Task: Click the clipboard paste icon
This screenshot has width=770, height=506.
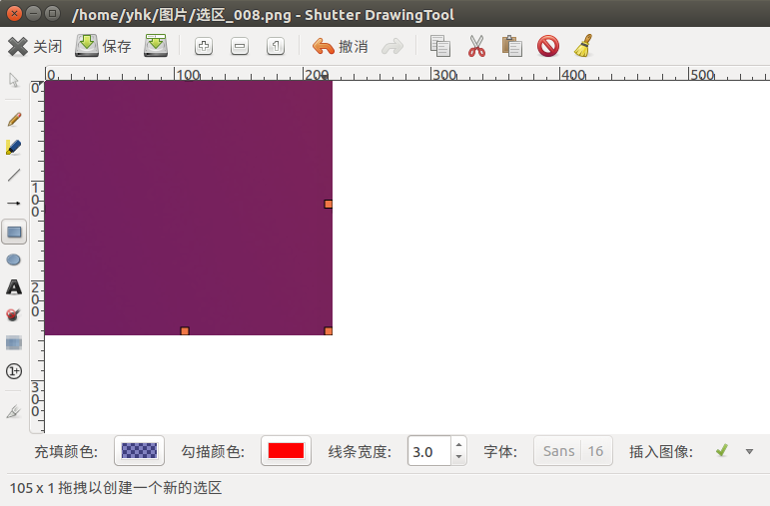Action: pos(511,46)
